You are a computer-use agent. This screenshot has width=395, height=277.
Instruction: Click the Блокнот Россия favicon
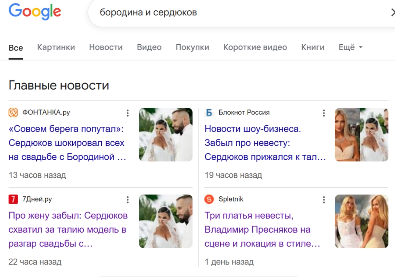click(209, 113)
